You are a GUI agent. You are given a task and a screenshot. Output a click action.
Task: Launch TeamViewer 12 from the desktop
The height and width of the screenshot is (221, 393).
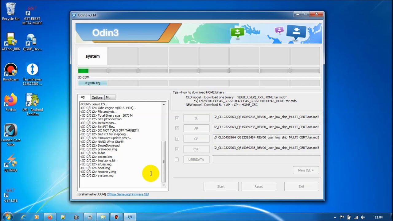pos(32,75)
